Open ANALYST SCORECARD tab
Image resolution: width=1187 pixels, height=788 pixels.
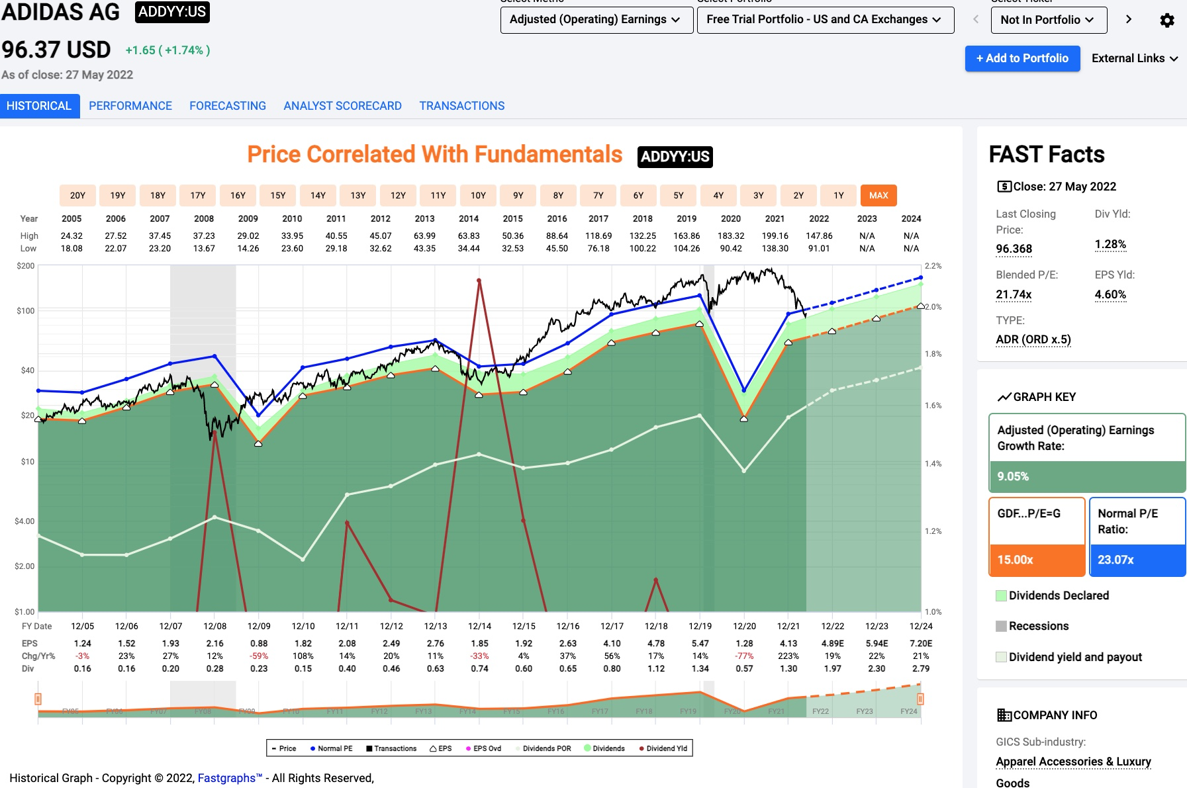(342, 106)
